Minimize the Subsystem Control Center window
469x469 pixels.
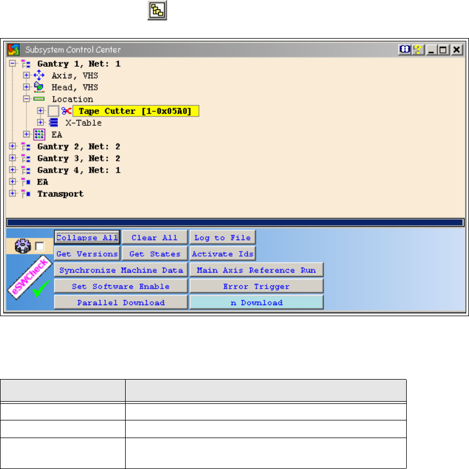(x=431, y=50)
